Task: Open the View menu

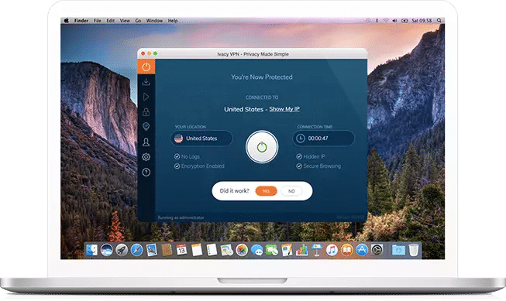Action: point(125,21)
